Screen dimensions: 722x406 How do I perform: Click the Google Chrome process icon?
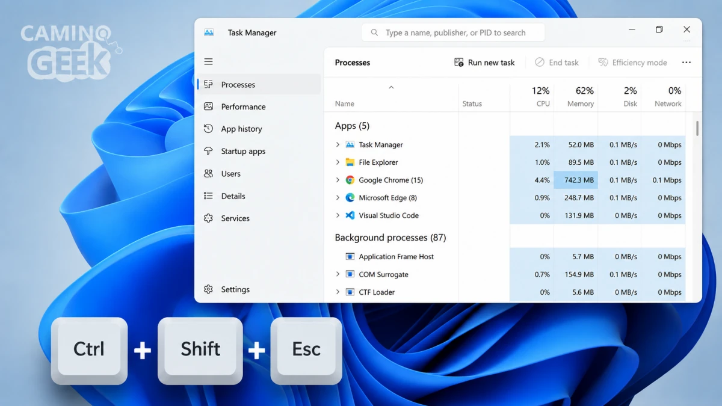click(350, 180)
